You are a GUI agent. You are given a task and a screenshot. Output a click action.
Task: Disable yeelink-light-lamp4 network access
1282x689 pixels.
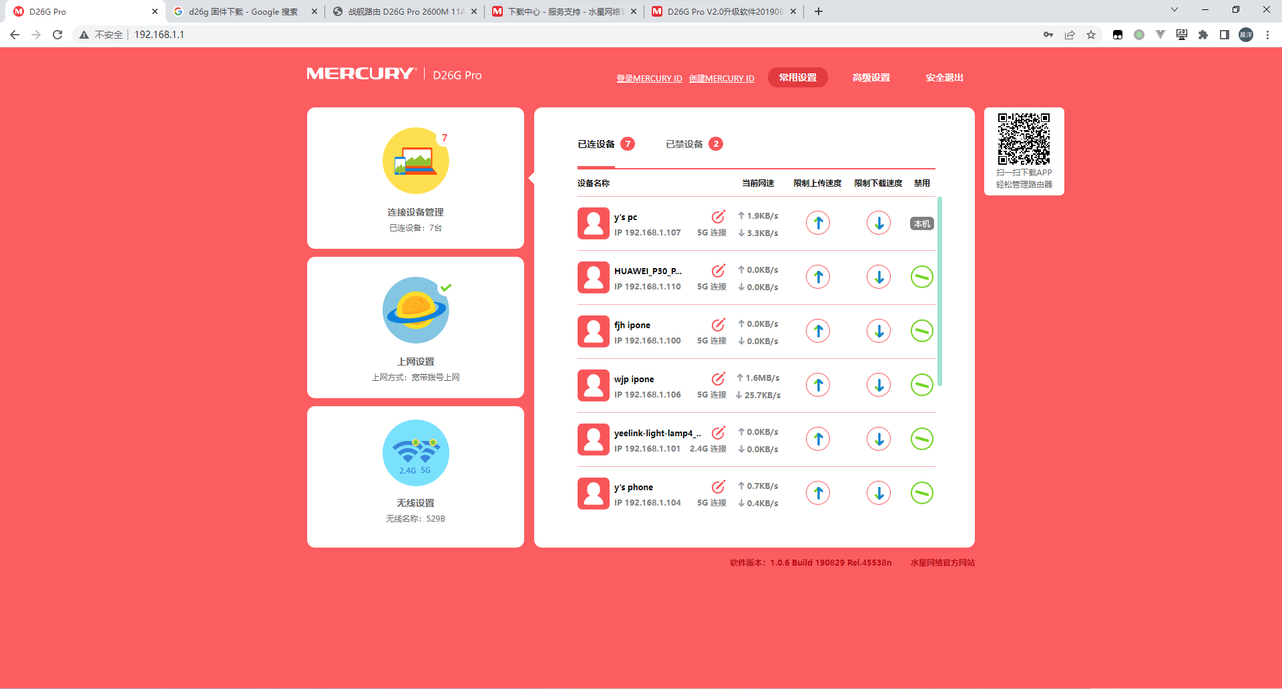pyautogui.click(x=921, y=439)
